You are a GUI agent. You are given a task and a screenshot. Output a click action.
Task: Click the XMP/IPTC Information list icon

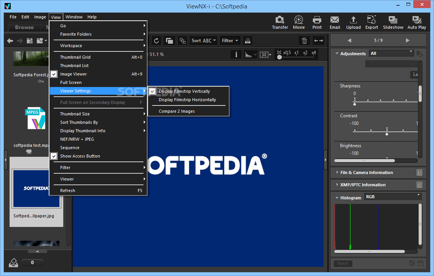click(419, 185)
